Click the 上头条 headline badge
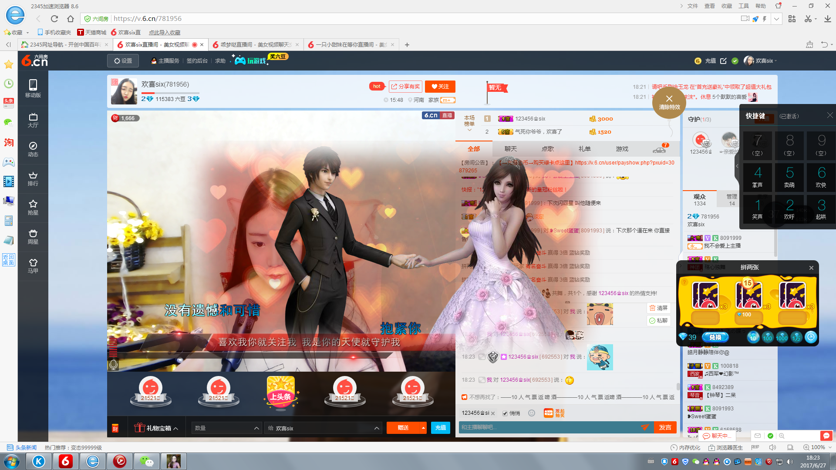 281,393
